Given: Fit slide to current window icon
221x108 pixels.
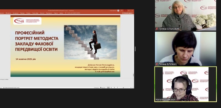Looking at the screenshot, I should tap(133, 88).
